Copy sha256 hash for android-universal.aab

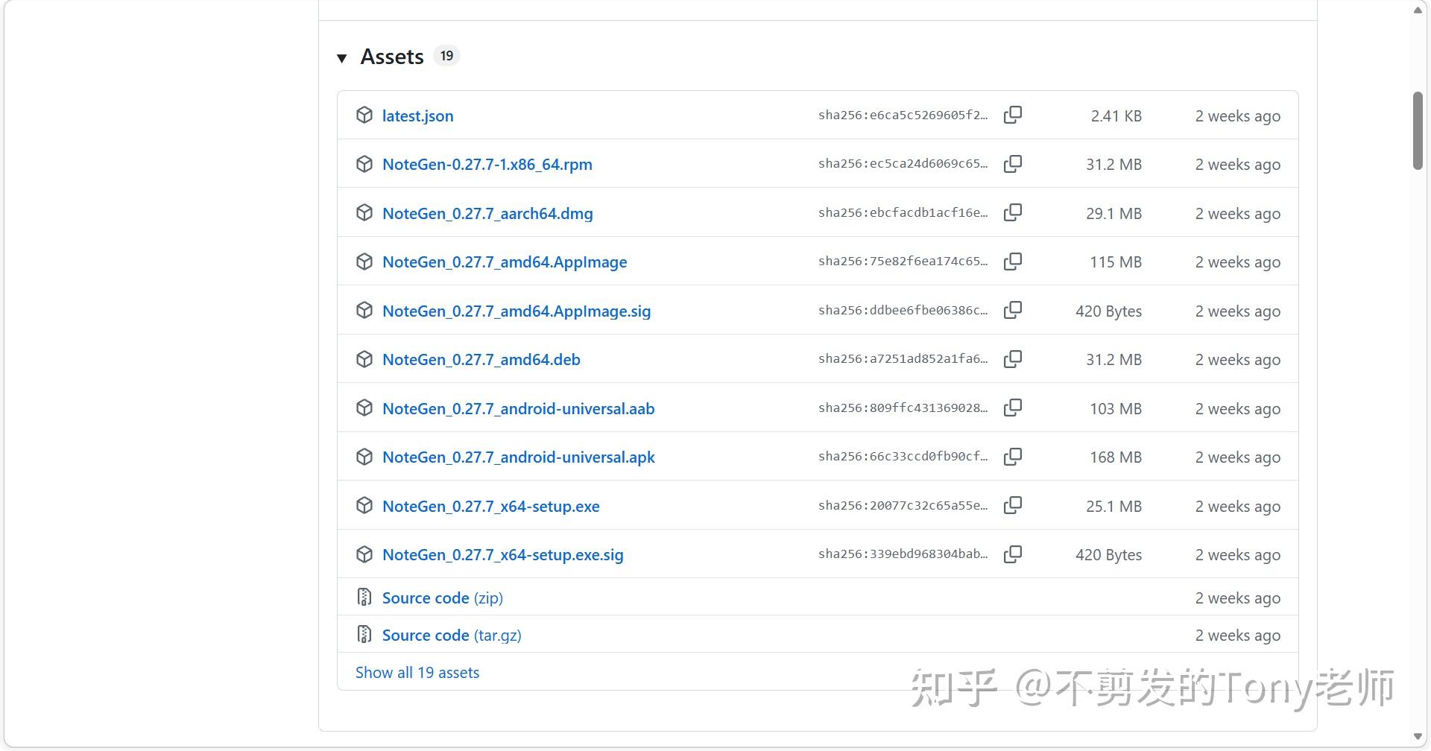click(1012, 408)
